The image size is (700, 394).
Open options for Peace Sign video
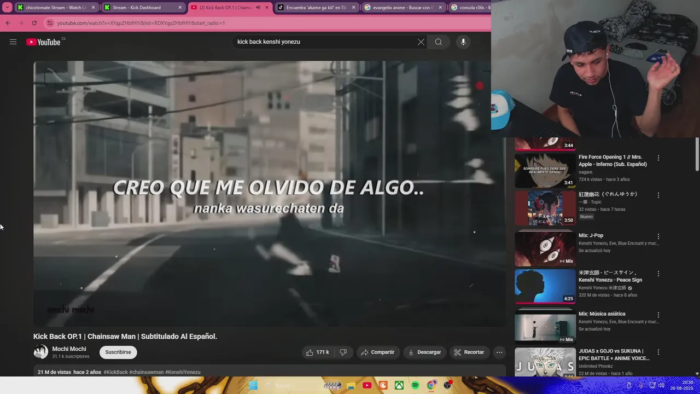coord(658,273)
